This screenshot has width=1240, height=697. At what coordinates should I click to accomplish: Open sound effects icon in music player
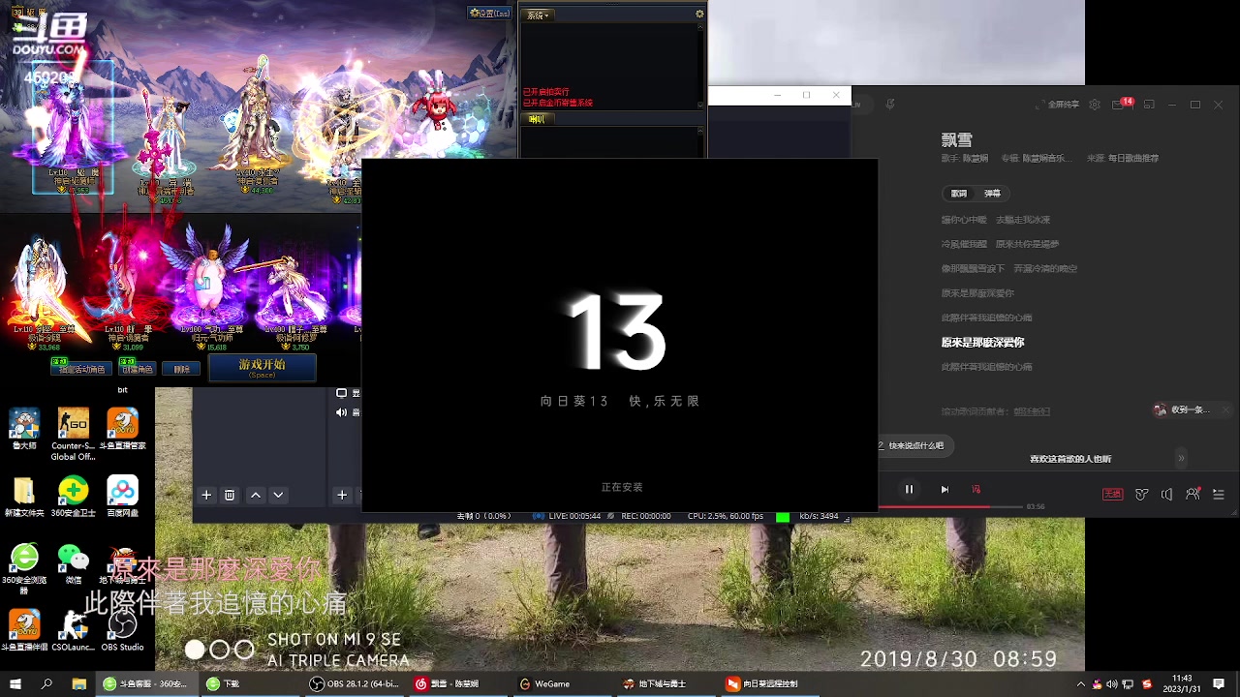pyautogui.click(x=1142, y=494)
